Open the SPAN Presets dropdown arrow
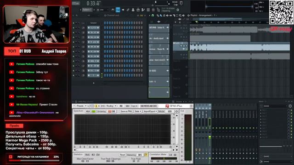 point(86,106)
